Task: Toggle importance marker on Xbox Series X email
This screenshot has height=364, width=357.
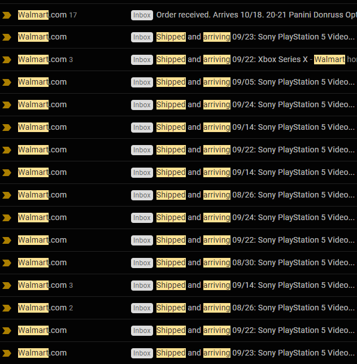Action: tap(7, 60)
